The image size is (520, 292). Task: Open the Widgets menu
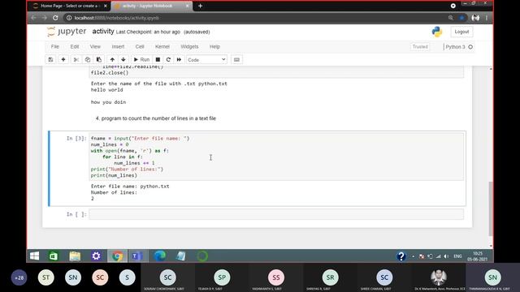(x=189, y=47)
